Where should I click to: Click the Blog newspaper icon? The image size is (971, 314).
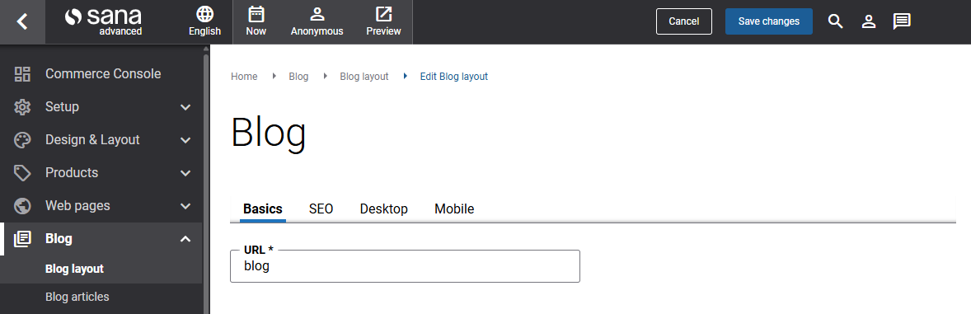click(x=22, y=238)
